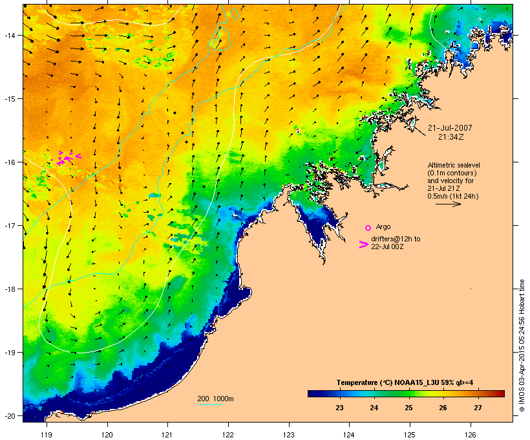Click the IMOS copyright timestamp vertical text
The image size is (530, 440).
[522, 346]
